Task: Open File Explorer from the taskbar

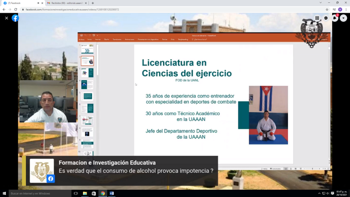Action: click(85, 193)
